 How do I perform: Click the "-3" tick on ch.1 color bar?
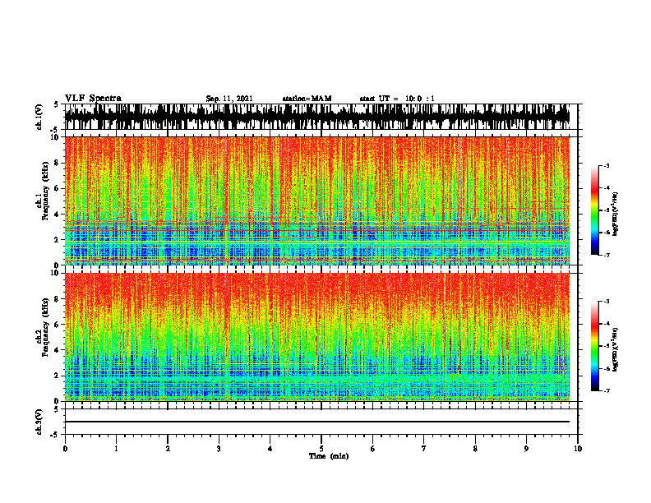tap(606, 165)
